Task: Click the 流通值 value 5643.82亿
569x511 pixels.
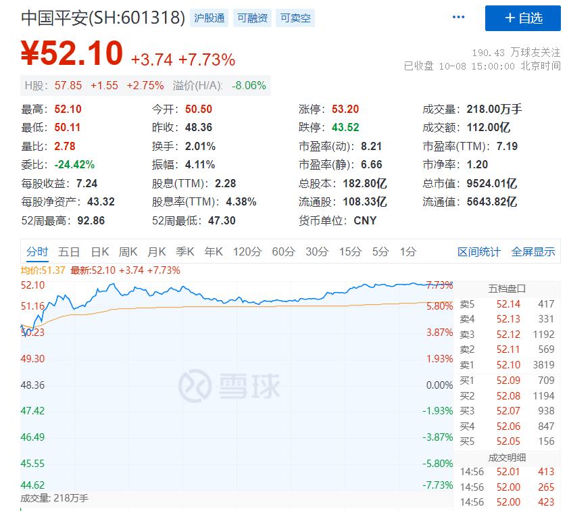Action: (492, 202)
